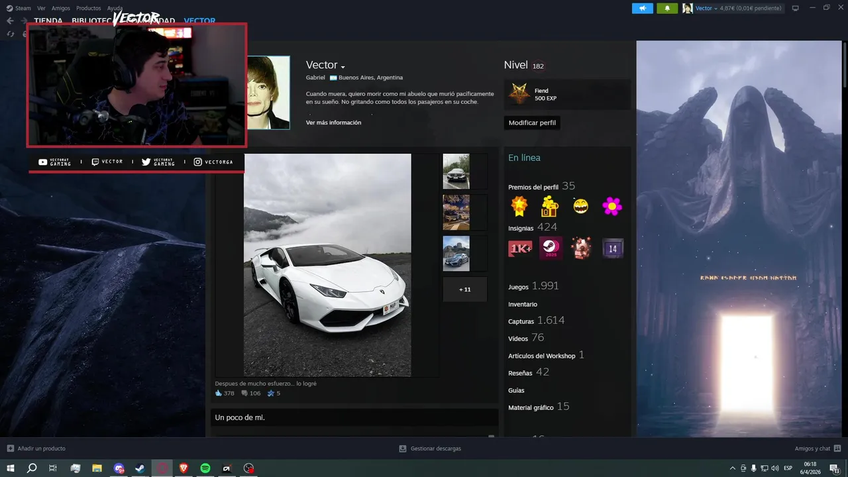Open the Capturas 1.614 link
Viewport: 848px width, 477px height.
click(x=537, y=321)
